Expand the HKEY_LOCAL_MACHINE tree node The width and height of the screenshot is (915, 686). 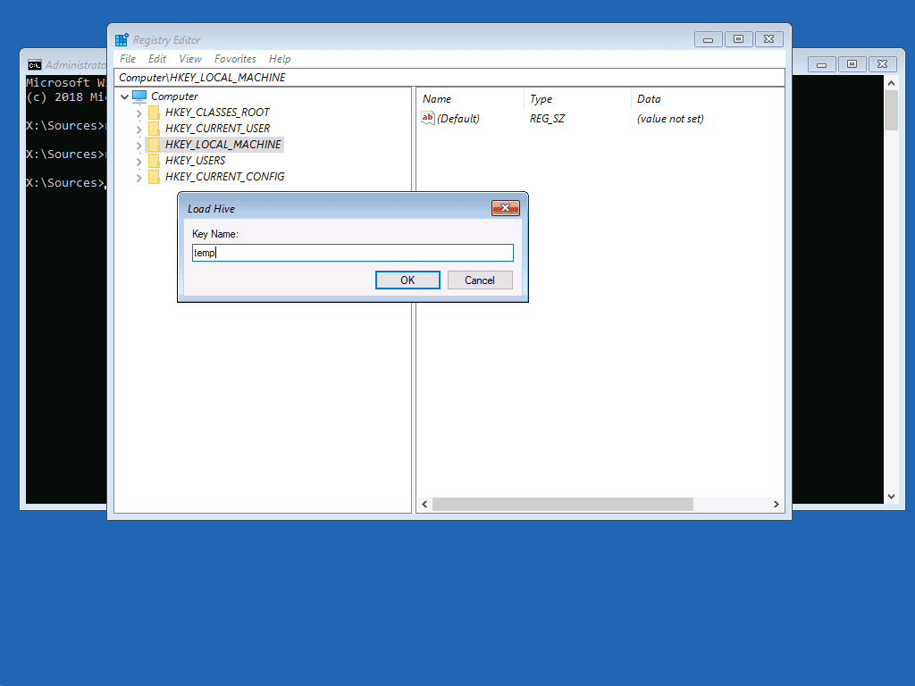click(x=139, y=144)
